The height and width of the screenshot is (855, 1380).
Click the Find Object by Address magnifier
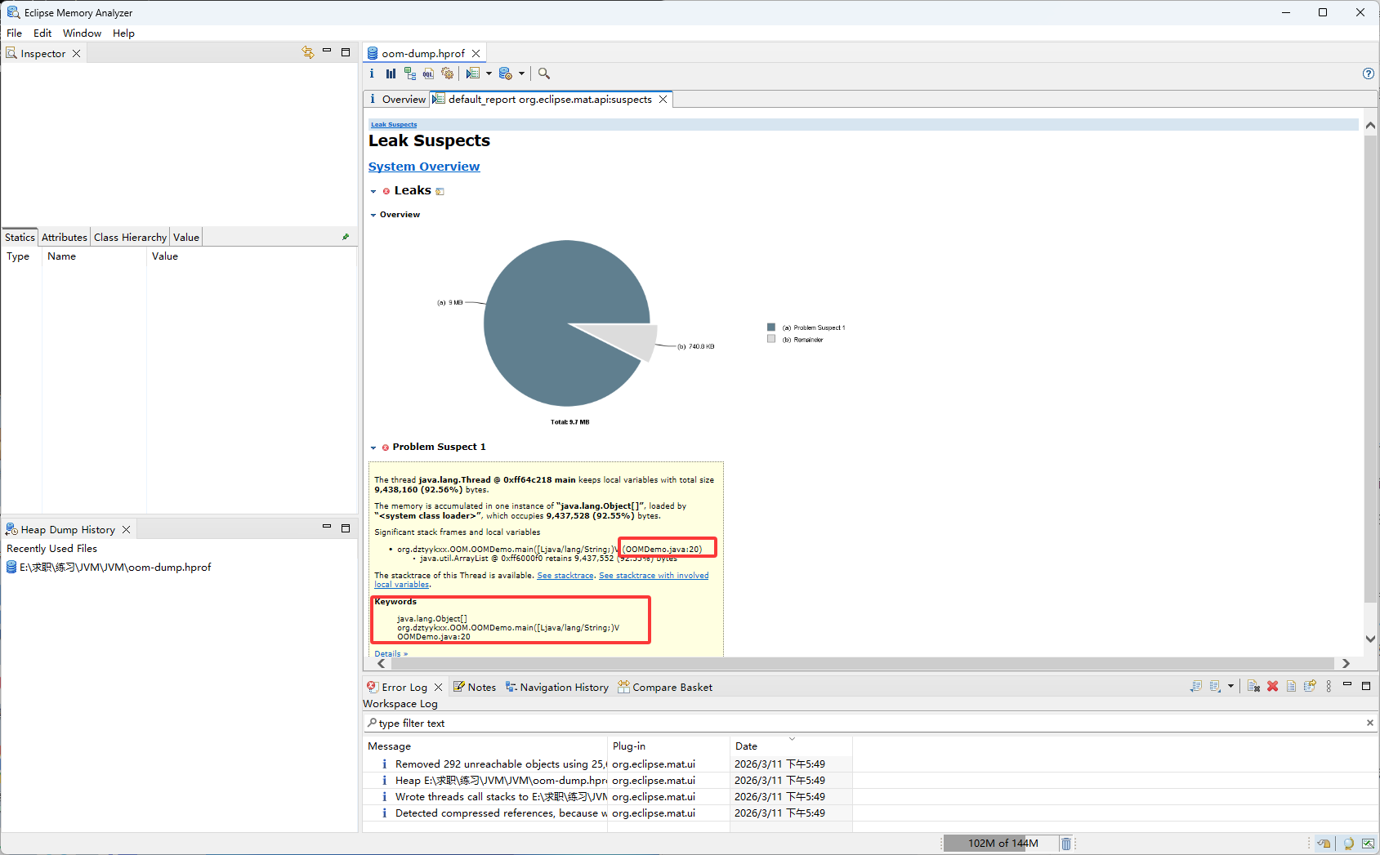coord(544,73)
